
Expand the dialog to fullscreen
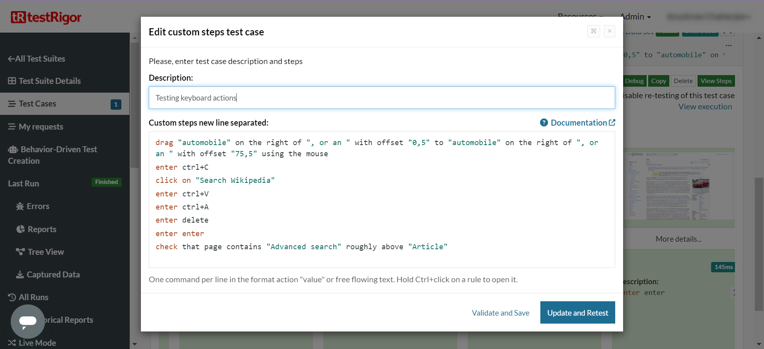coord(593,31)
